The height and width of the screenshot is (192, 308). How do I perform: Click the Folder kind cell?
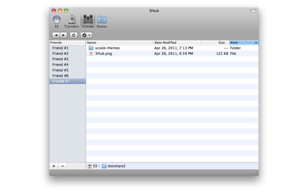(235, 48)
